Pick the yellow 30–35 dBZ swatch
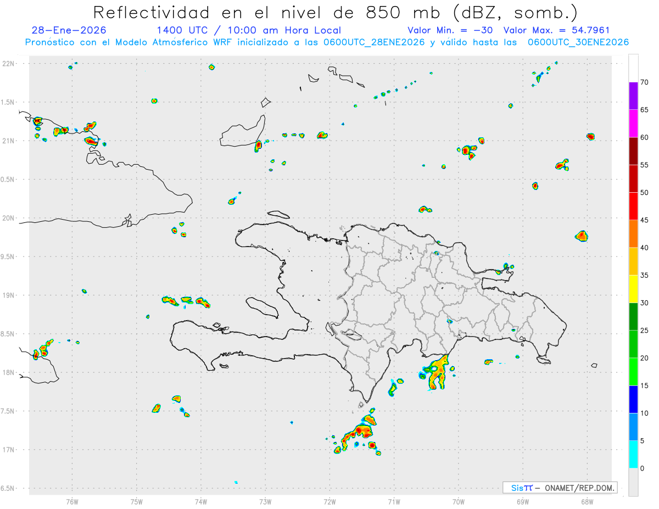 [x=633, y=289]
